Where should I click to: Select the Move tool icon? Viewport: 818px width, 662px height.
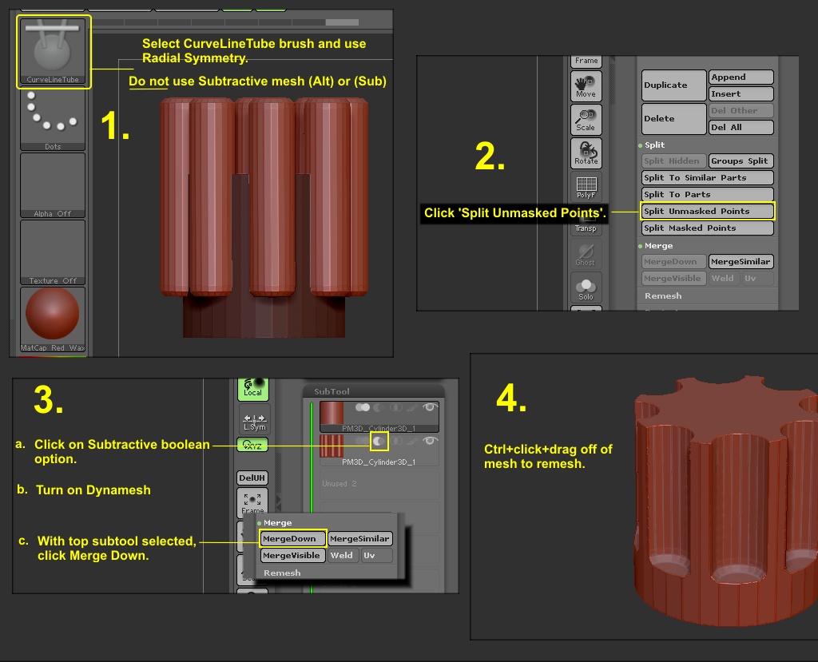click(x=586, y=86)
